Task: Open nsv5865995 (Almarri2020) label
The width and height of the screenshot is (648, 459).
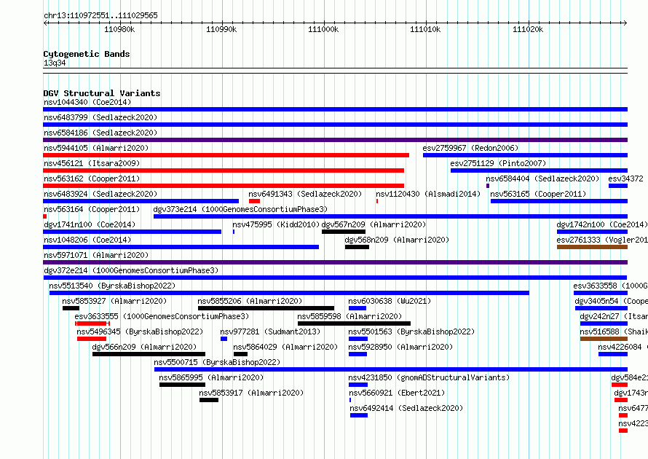Action: click(x=211, y=377)
